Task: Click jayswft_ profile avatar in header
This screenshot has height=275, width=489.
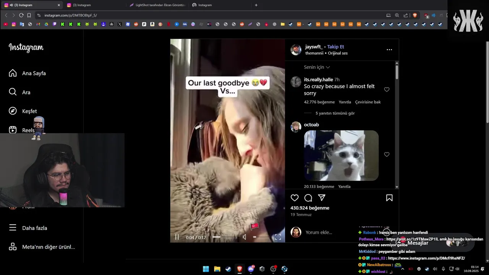Action: click(296, 50)
